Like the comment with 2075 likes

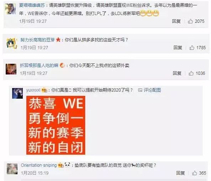click(190, 21)
